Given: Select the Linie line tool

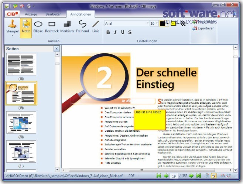Looking at the screenshot, I should pyautogui.click(x=96, y=27).
